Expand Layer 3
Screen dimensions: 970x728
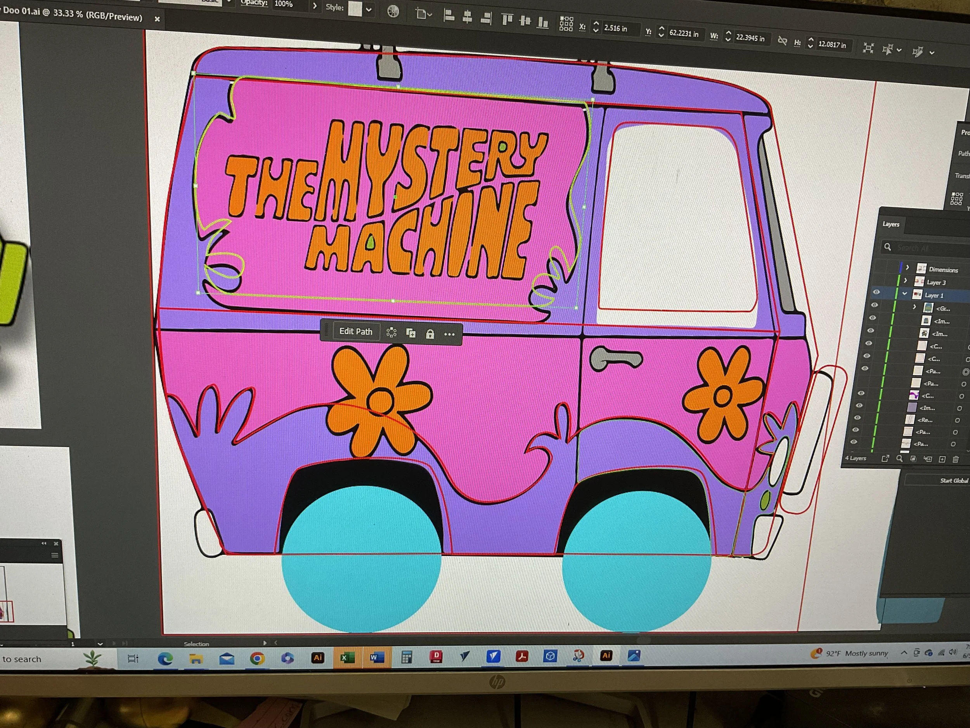pyautogui.click(x=905, y=280)
